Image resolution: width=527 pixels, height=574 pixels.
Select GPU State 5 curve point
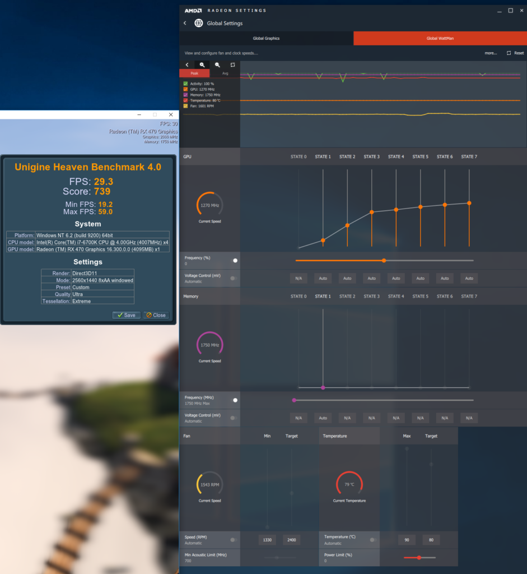click(421, 207)
